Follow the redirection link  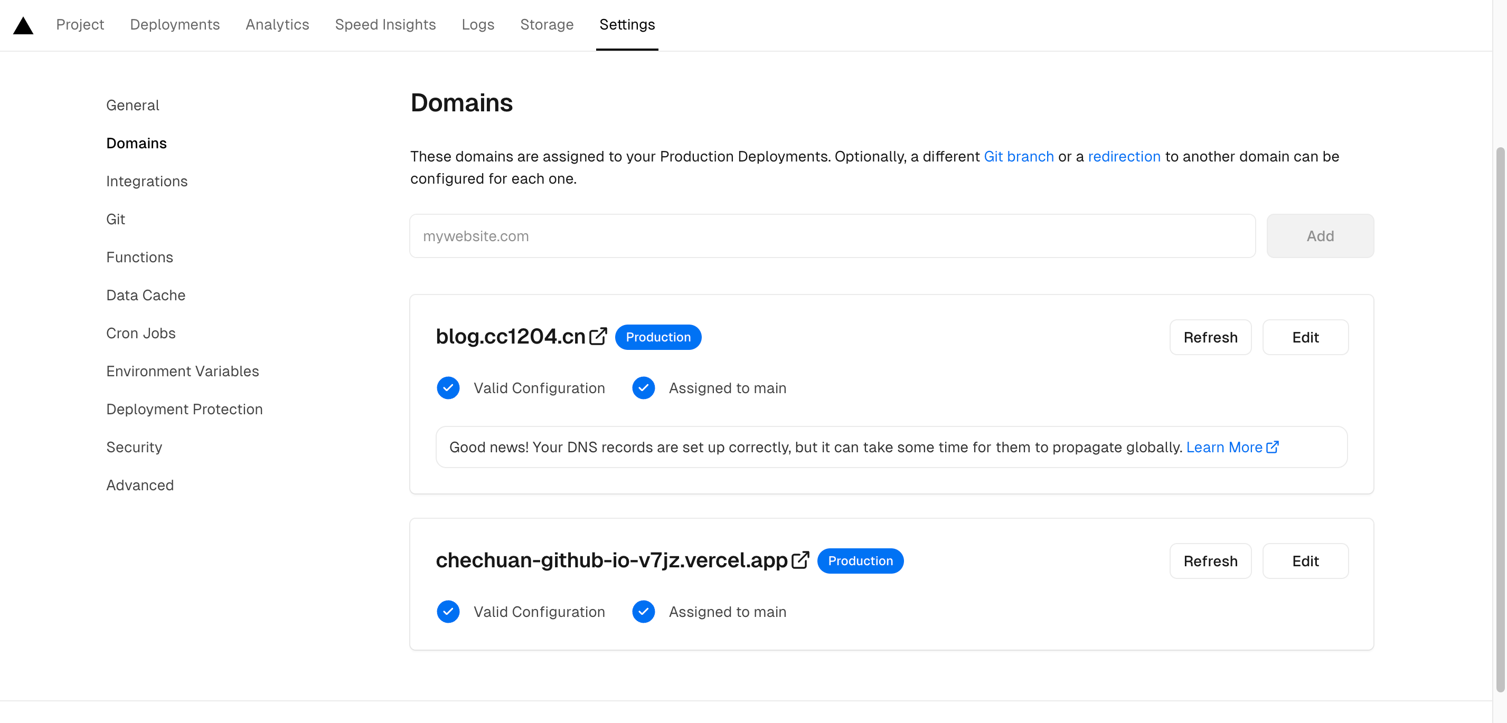(1124, 157)
